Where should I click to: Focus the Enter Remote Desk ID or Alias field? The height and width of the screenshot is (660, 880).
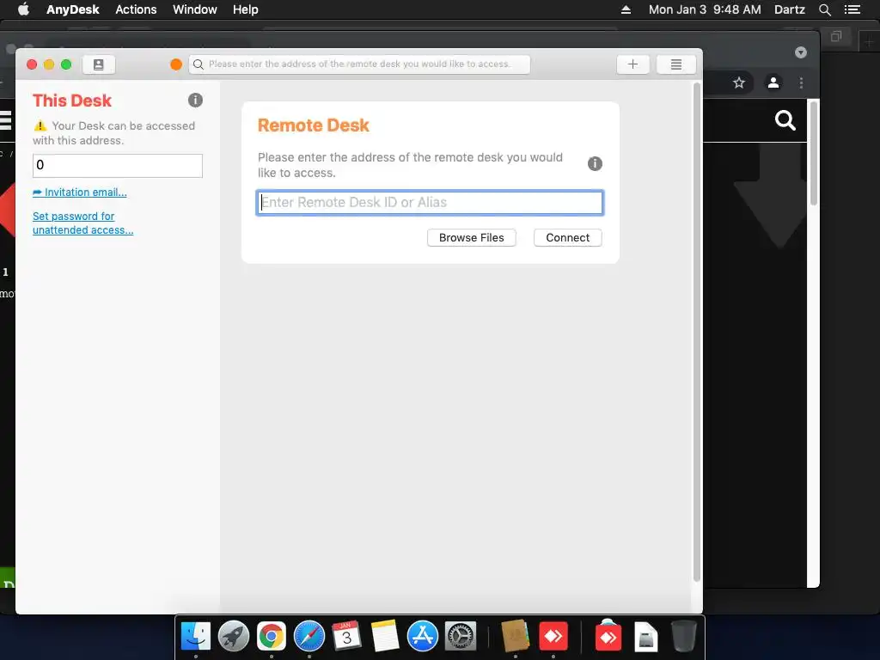tap(430, 203)
